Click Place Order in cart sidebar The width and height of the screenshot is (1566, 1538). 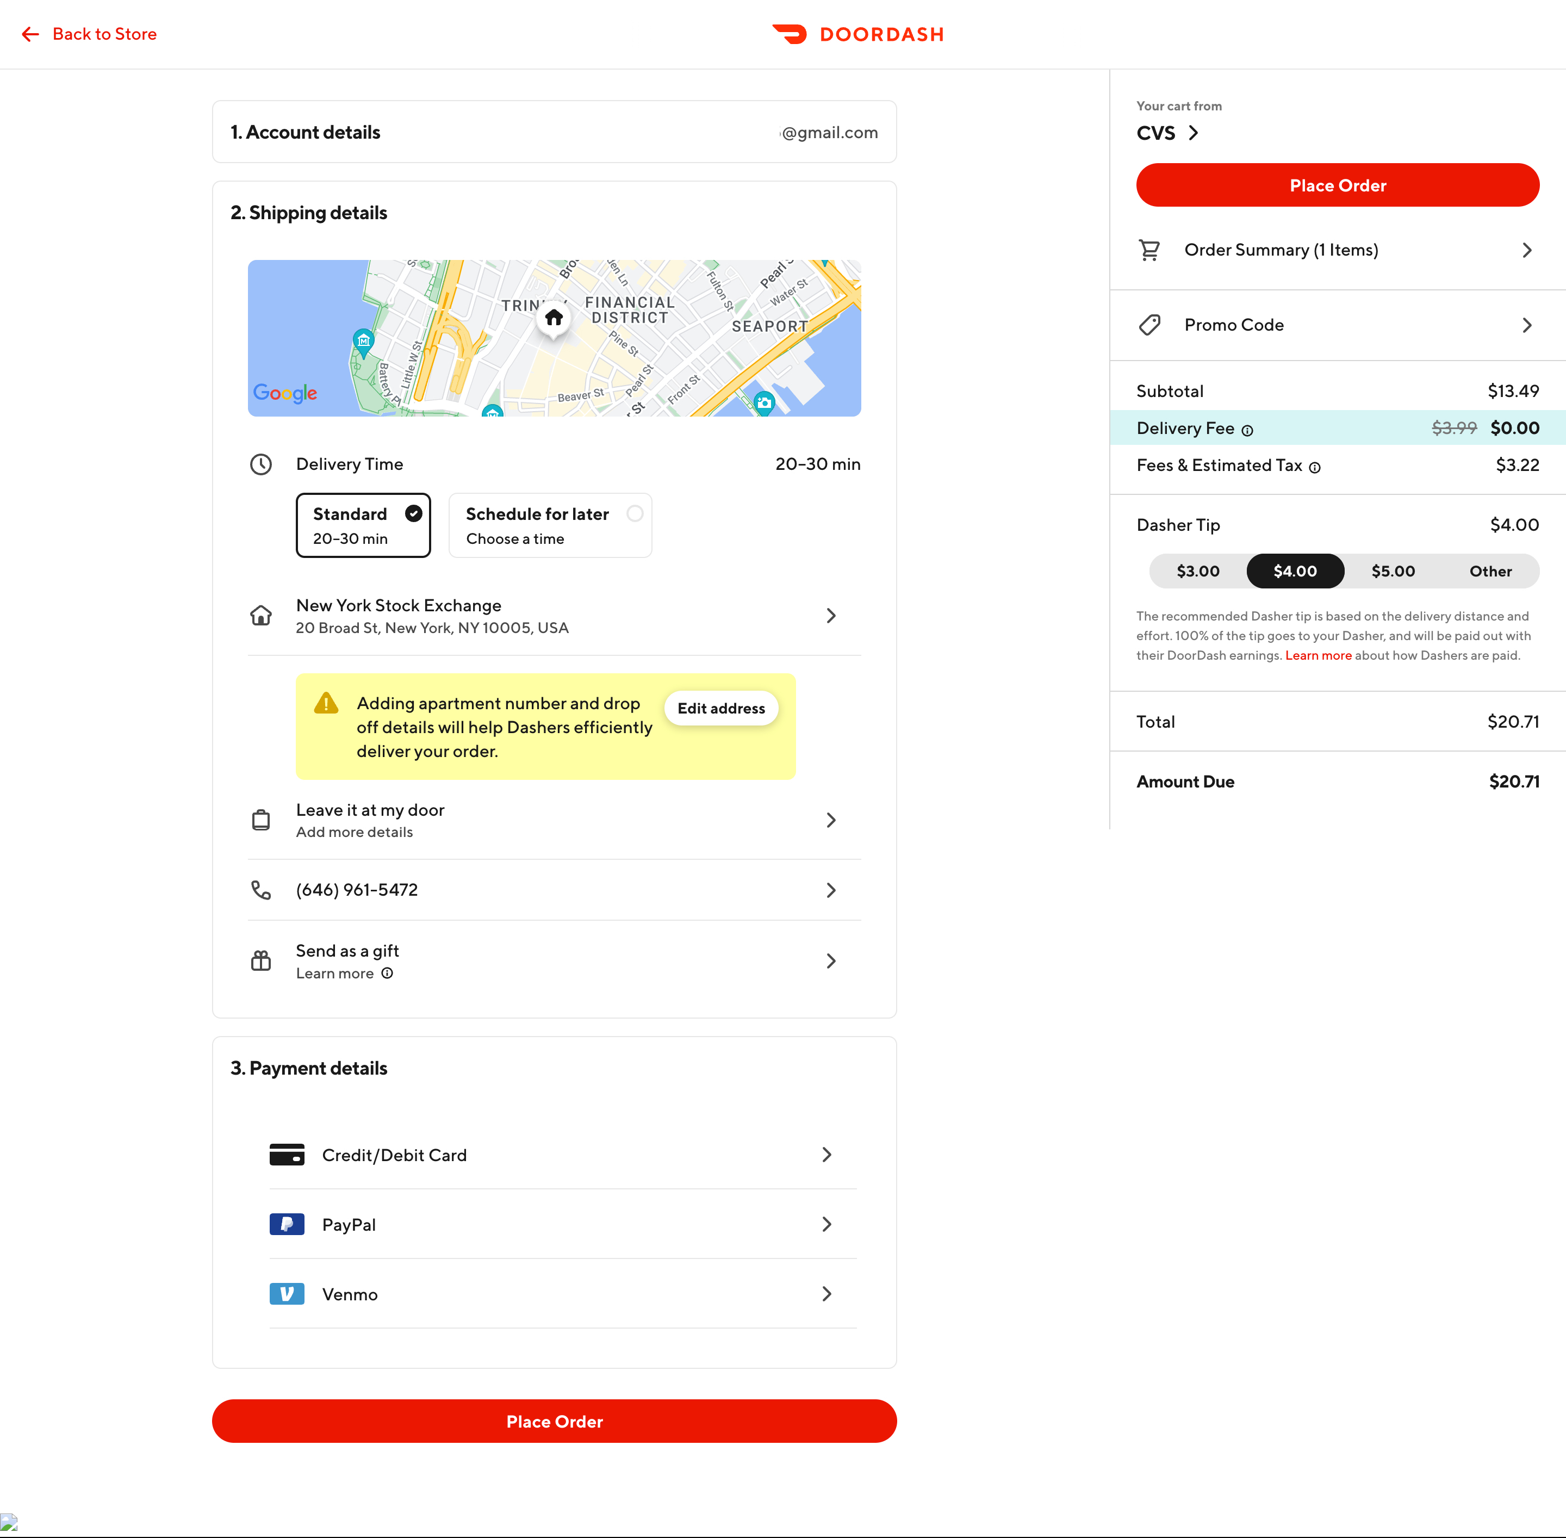point(1338,185)
